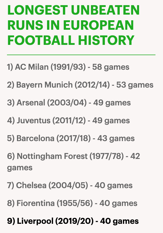This screenshot has width=163, height=233.
Task: Select the Chelsea 2004/05 entry
Action: (70, 186)
